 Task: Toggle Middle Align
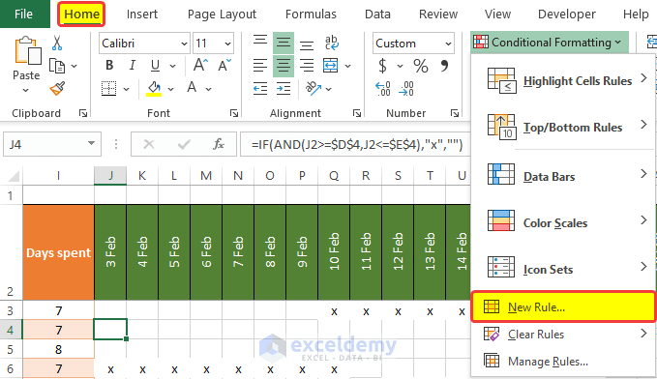click(x=284, y=43)
